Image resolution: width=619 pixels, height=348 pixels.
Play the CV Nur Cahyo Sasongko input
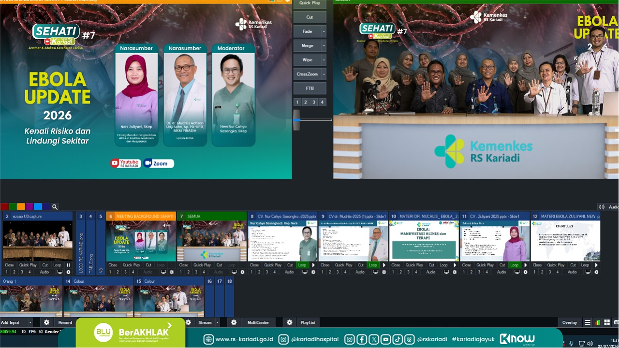coord(313,265)
